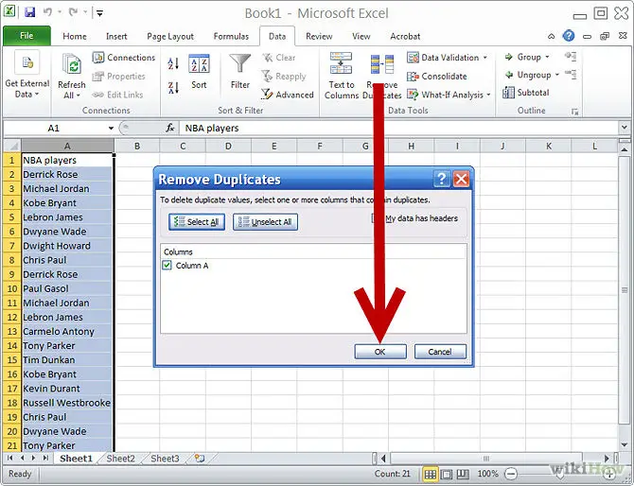Open What-If Analysis dropdown
The width and height of the screenshot is (634, 486).
click(488, 95)
